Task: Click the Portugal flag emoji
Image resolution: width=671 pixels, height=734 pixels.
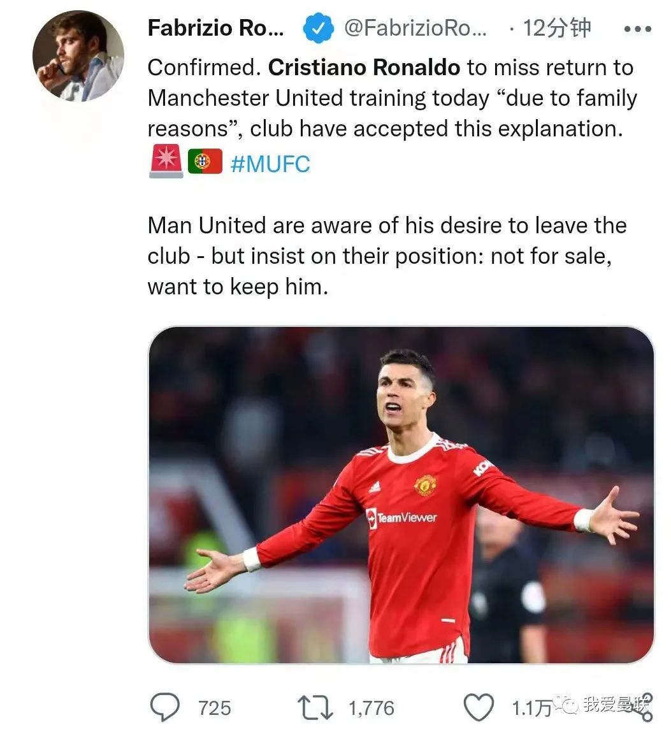Action: click(205, 162)
